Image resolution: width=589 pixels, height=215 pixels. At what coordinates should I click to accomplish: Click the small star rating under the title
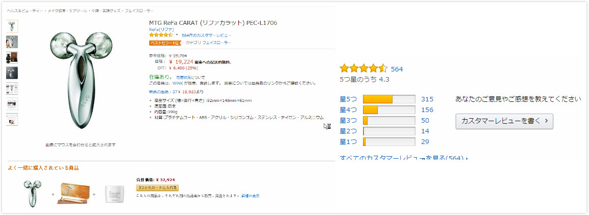160,35
